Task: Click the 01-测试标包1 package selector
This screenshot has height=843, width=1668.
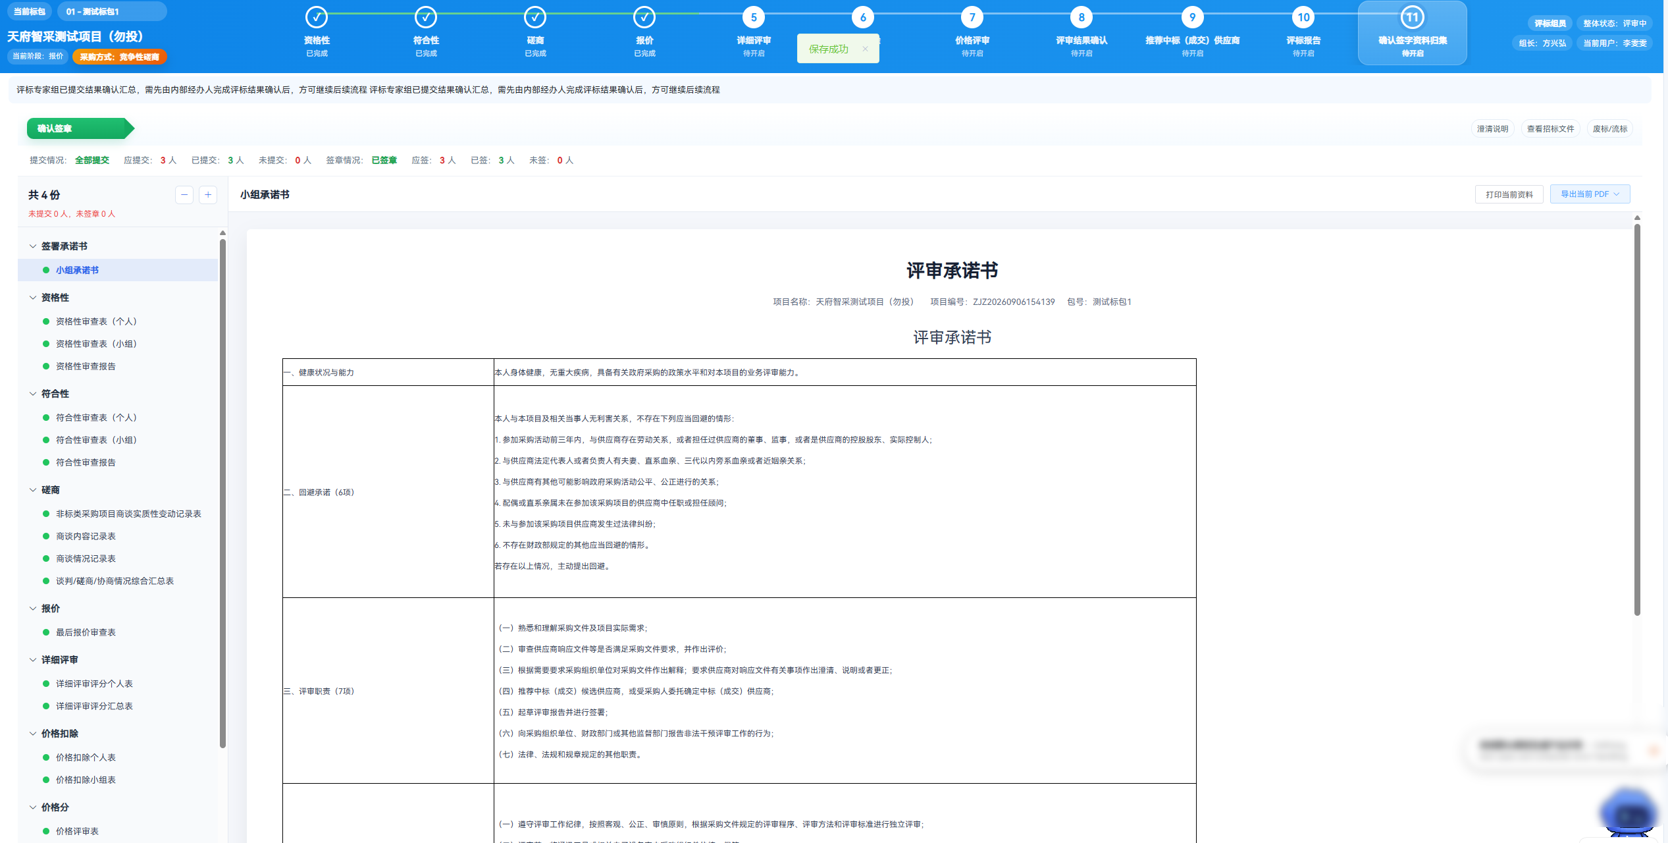Action: [x=112, y=11]
